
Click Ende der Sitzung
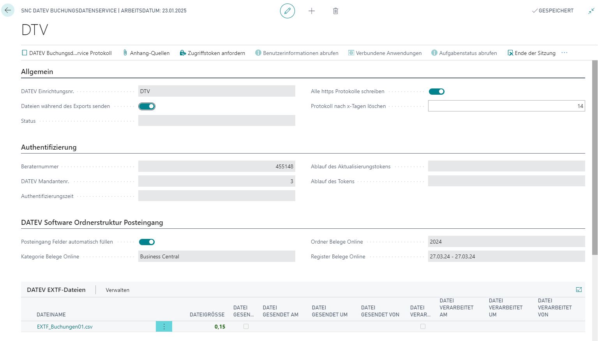point(531,53)
